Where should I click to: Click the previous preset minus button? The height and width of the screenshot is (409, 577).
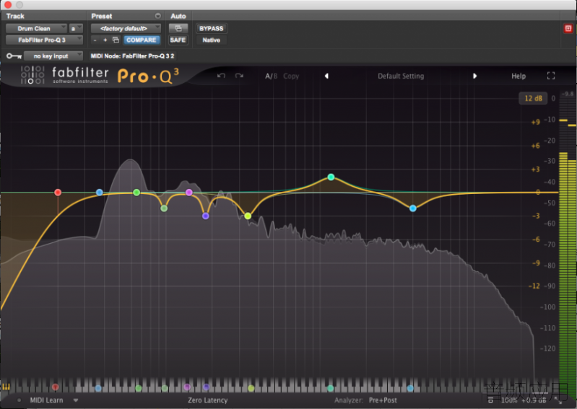click(95, 40)
